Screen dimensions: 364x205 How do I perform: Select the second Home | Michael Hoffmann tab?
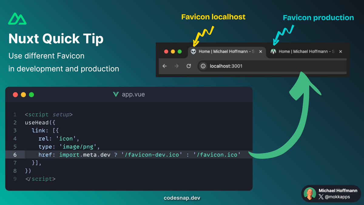306,52
